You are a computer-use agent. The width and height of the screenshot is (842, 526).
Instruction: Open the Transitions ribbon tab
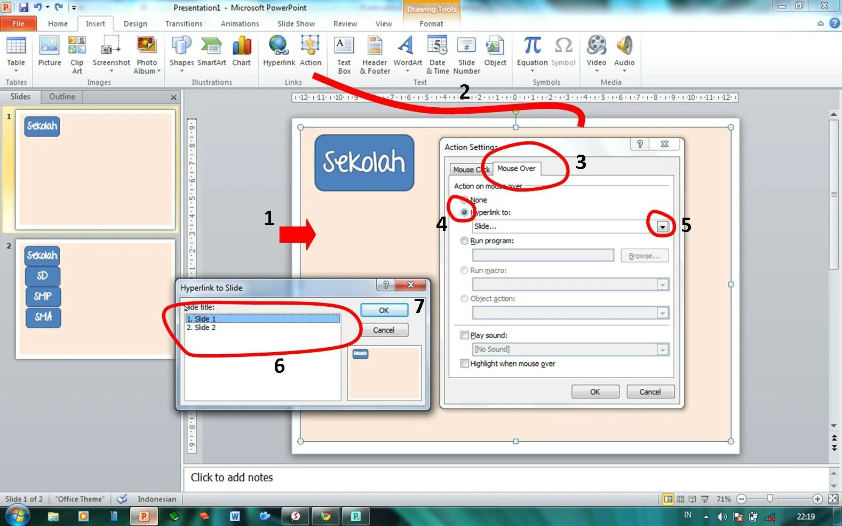184,23
